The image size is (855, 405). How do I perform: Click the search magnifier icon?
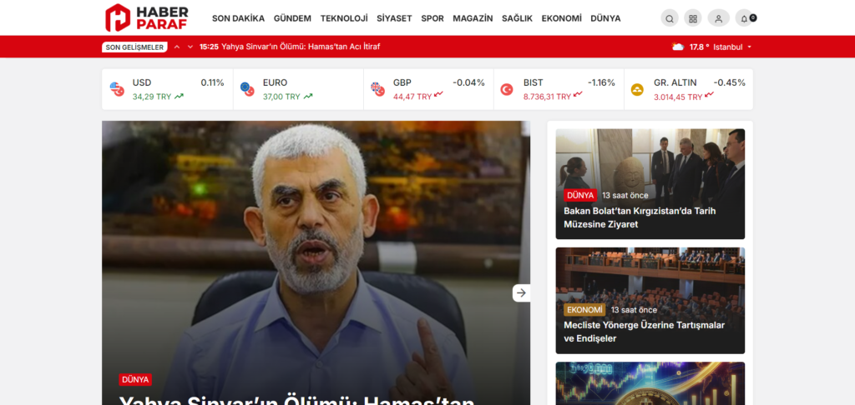[670, 18]
